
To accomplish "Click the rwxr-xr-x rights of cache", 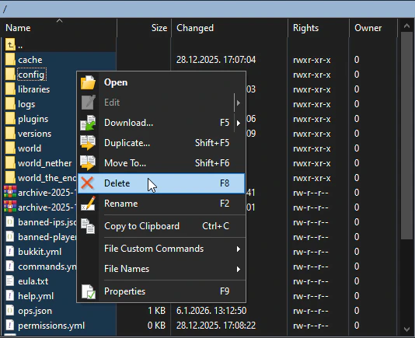I will tap(312, 60).
